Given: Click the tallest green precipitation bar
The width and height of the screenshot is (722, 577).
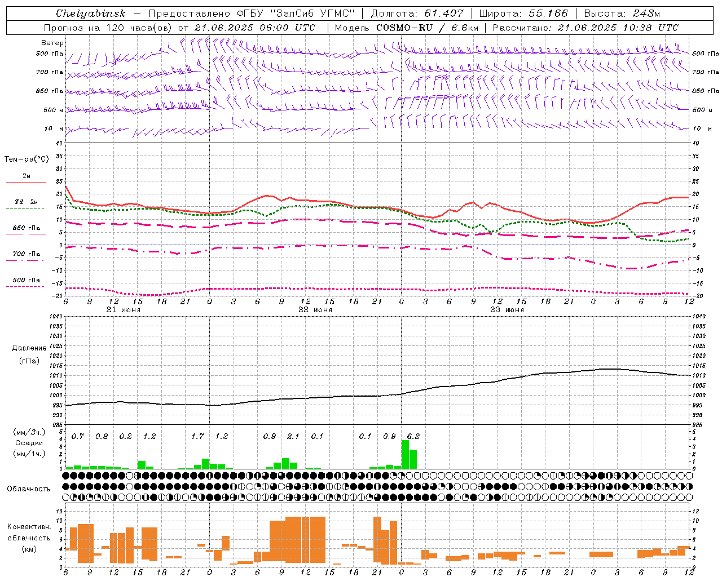Looking at the screenshot, I should tap(405, 454).
